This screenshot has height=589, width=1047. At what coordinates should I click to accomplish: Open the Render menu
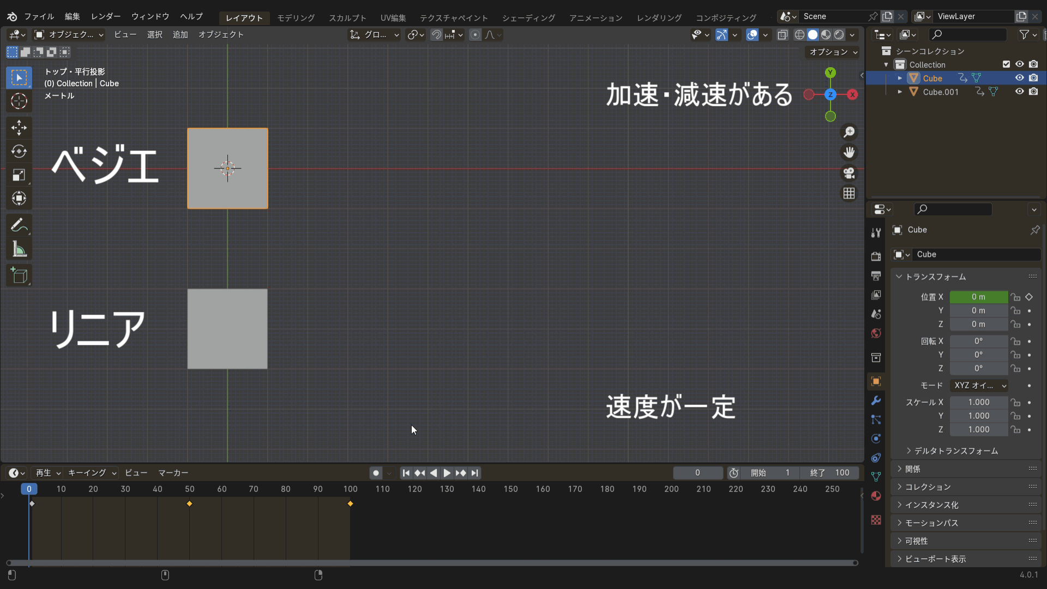tap(106, 16)
